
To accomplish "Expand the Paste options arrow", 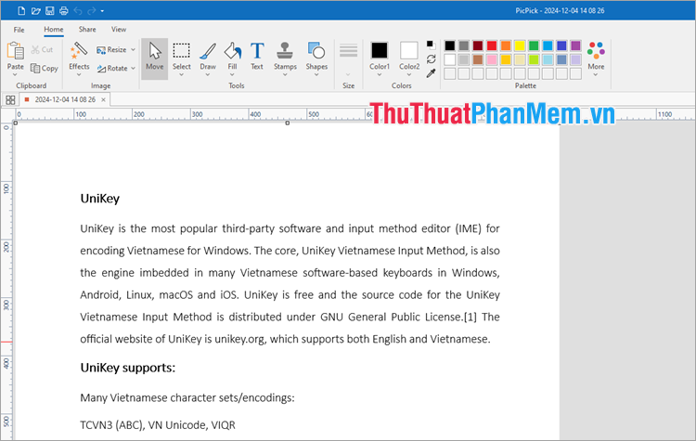I will pos(15,74).
